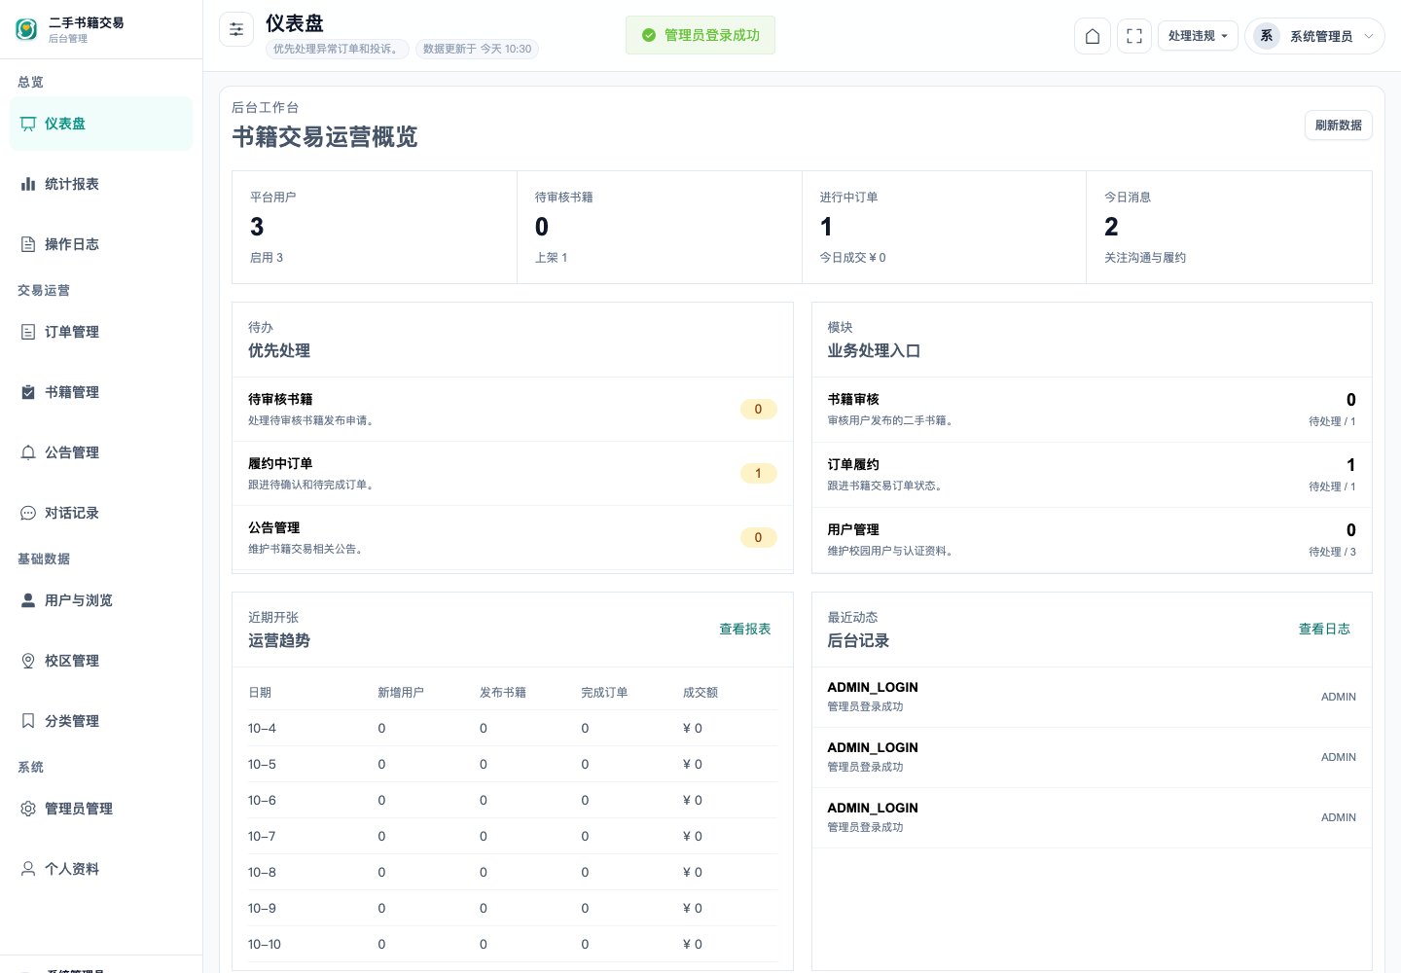This screenshot has height=973, width=1401.
Task: Open the 书籍审核 business entry
Action: (1092, 410)
